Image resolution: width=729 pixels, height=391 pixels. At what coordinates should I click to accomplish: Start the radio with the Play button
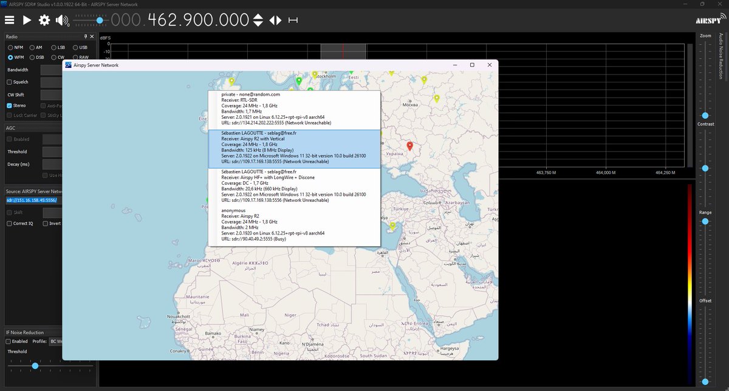27,20
